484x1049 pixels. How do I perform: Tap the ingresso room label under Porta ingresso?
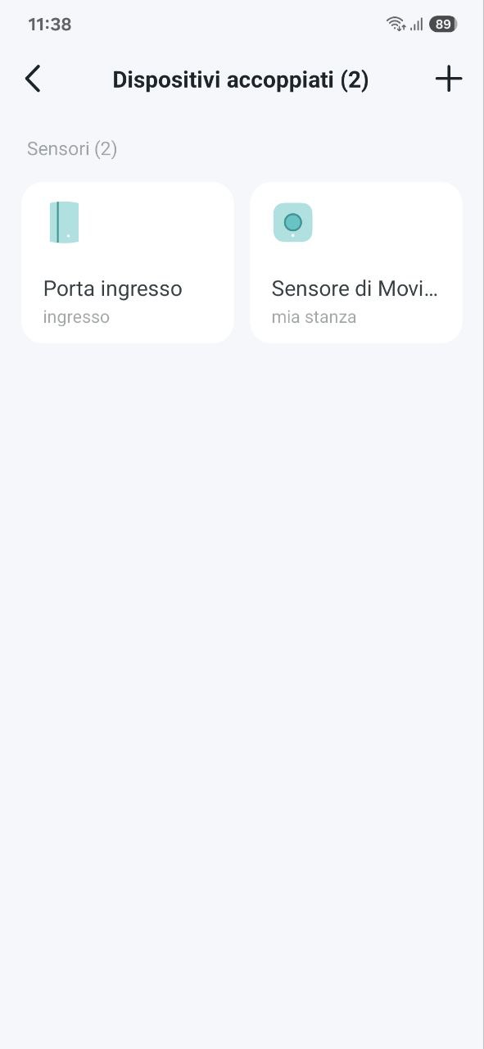[x=75, y=316]
